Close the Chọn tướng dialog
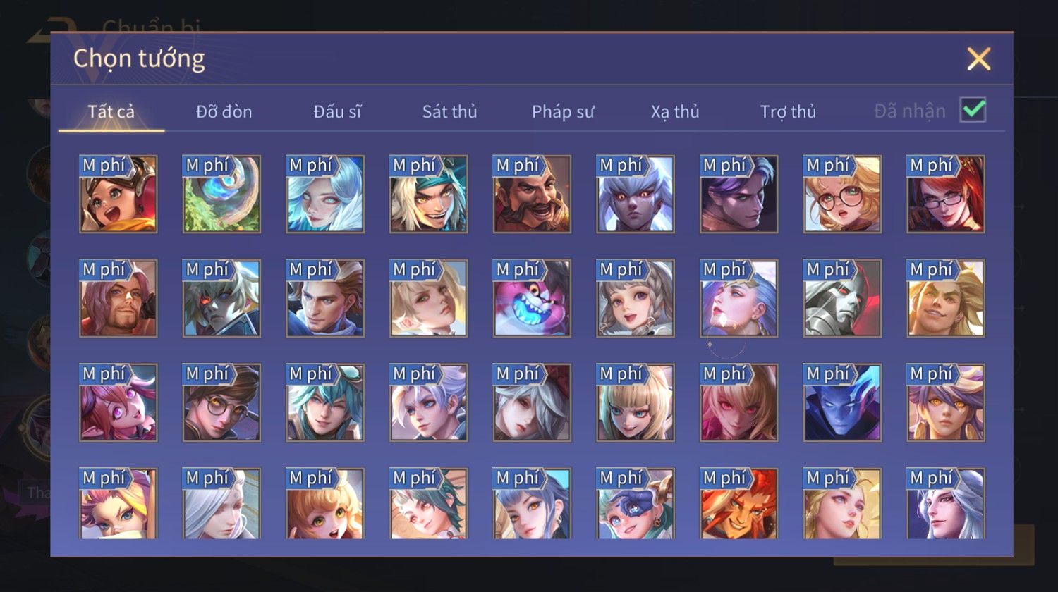 pos(979,59)
